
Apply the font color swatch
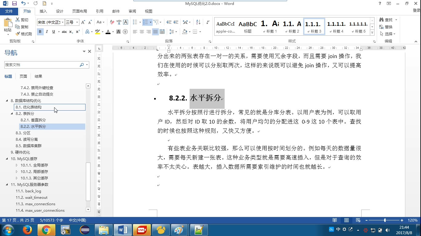pos(108,32)
